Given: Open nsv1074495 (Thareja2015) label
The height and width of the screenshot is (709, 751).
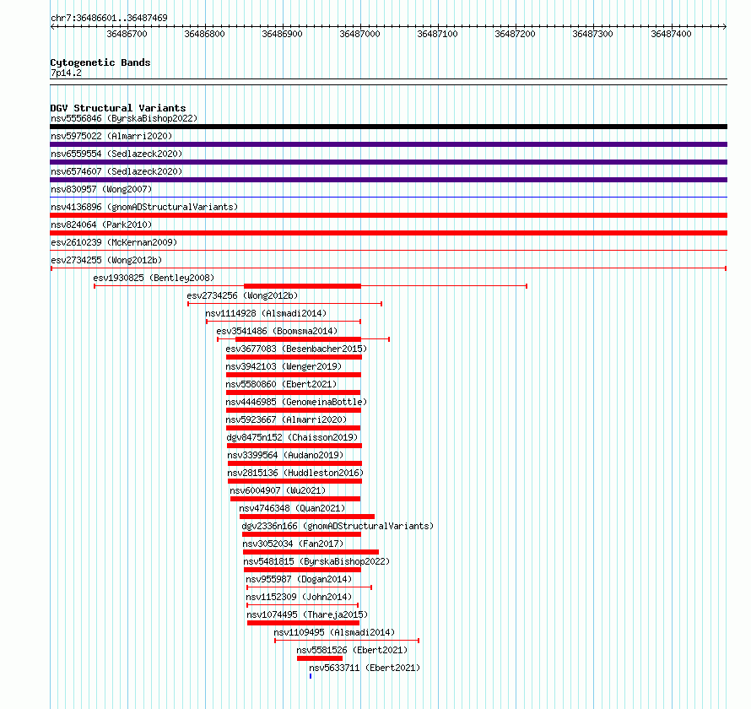Looking at the screenshot, I should pos(307,614).
